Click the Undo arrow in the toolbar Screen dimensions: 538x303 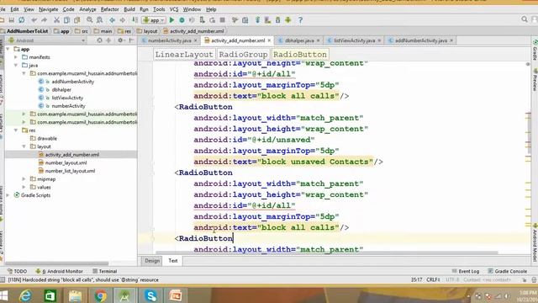(34, 20)
